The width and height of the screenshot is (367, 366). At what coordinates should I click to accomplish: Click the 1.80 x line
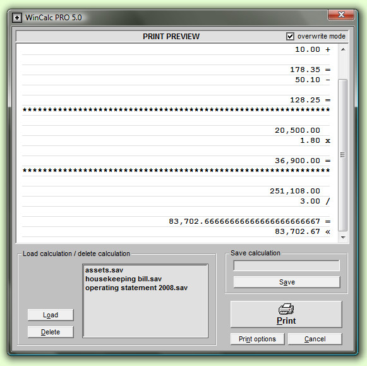pos(315,140)
